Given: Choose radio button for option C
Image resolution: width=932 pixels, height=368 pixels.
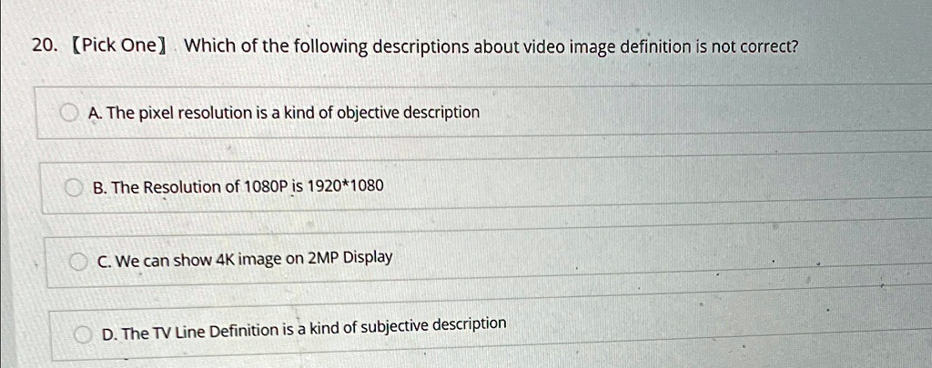Looking at the screenshot, I should [x=78, y=261].
